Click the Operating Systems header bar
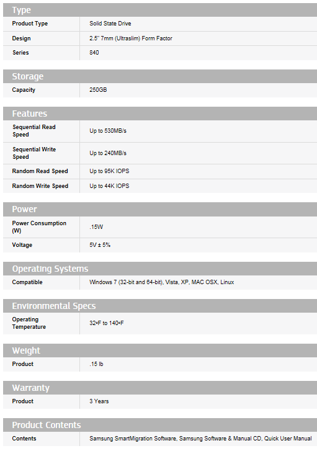The width and height of the screenshot is (317, 451). click(x=160, y=269)
